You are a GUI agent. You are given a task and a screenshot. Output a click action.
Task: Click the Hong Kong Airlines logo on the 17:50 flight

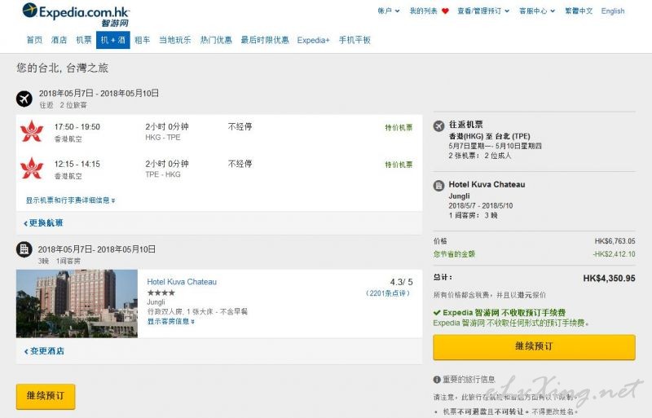pyautogui.click(x=32, y=131)
